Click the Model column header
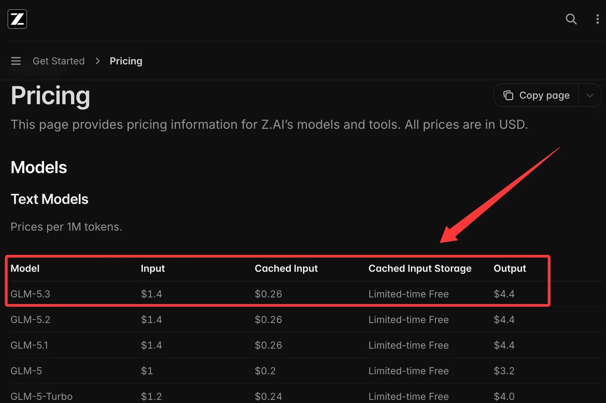 pos(25,269)
